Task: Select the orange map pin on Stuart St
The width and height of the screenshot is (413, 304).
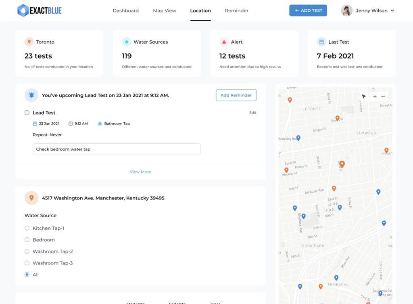Action: (338, 118)
